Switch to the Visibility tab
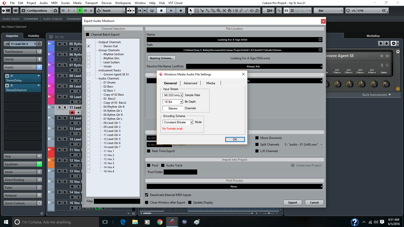 coord(34,36)
